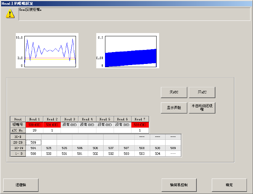Screen dimensions: 253x194
Task: Click the yellow warning icon
Action: (10, 13)
